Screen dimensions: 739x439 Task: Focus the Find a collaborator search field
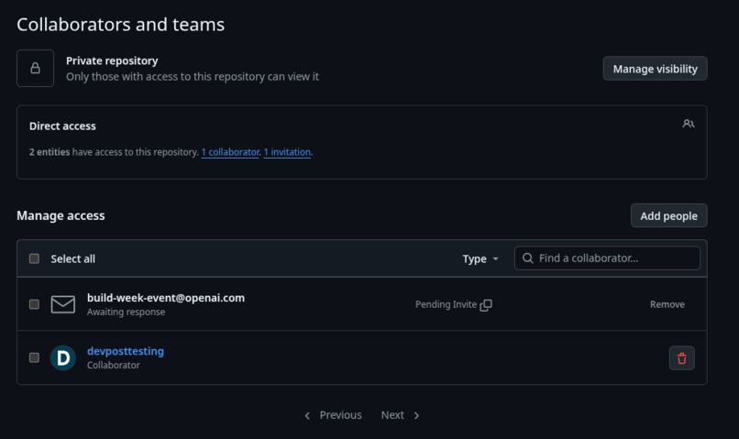point(607,258)
